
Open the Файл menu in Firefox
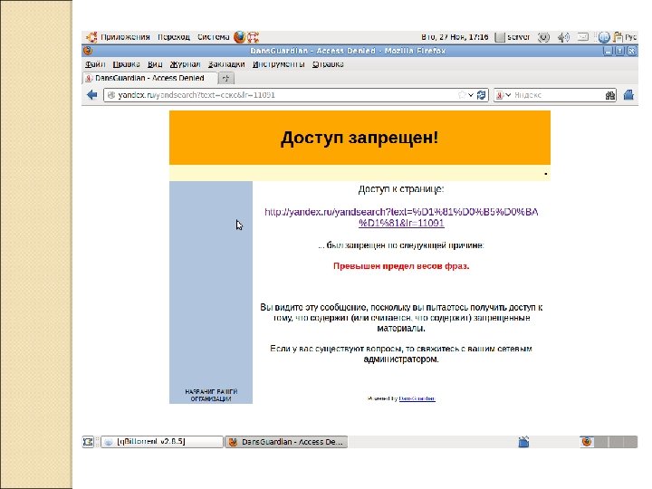coord(95,64)
